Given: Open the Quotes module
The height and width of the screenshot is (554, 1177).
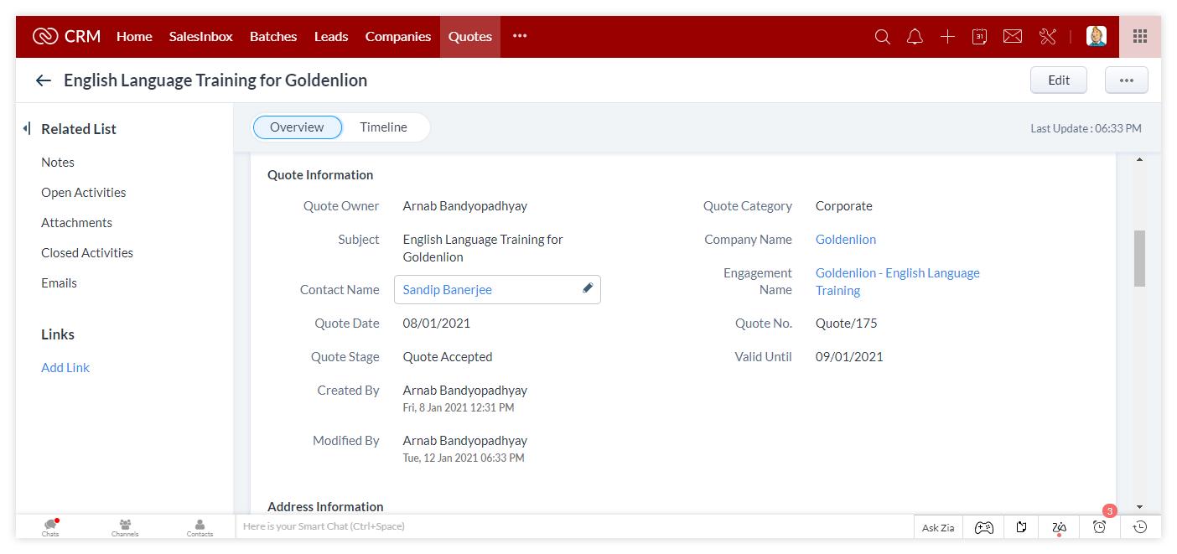Looking at the screenshot, I should click(470, 36).
